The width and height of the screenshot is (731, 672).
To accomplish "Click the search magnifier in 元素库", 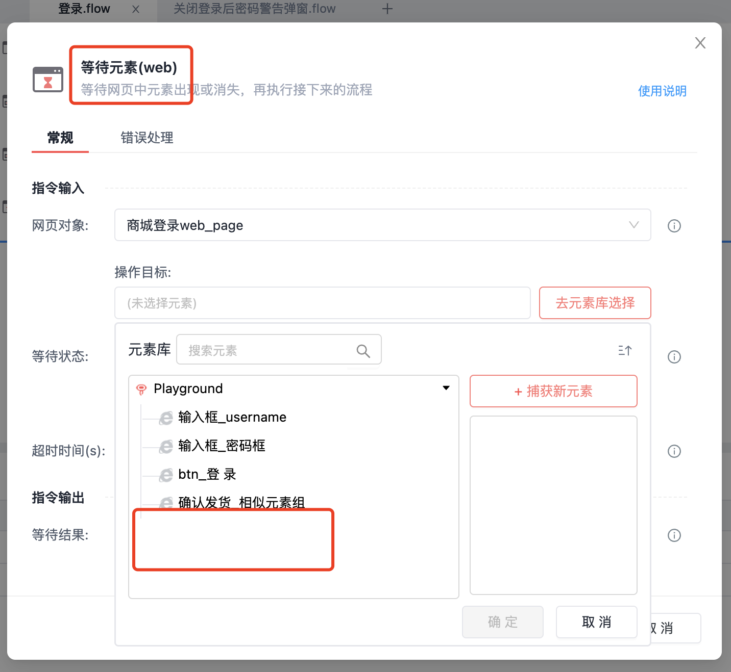I will pyautogui.click(x=363, y=351).
